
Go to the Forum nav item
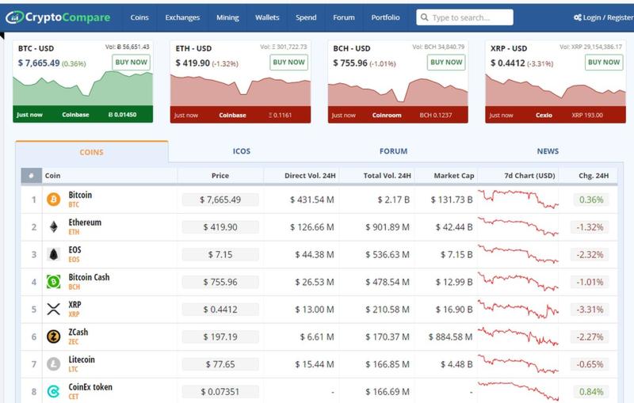pos(344,17)
